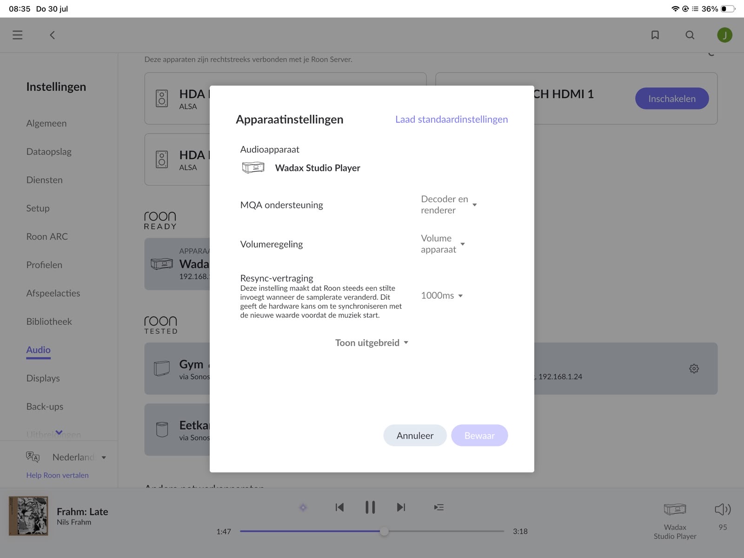Open the Volumeregeling dropdown
This screenshot has width=744, height=558.
(443, 244)
